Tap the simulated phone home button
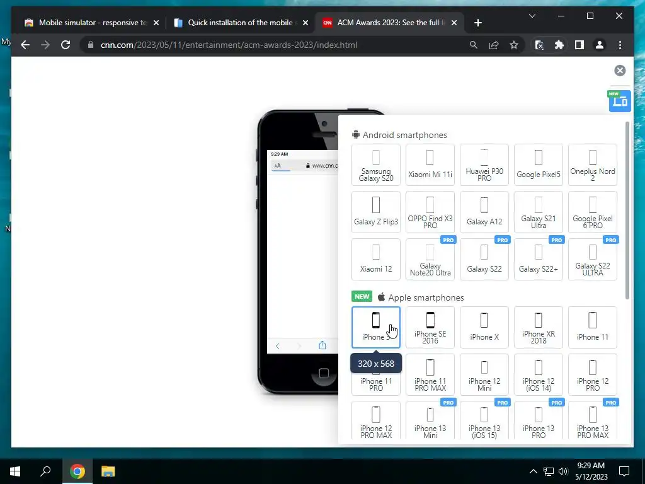This screenshot has width=645, height=484. 324,373
